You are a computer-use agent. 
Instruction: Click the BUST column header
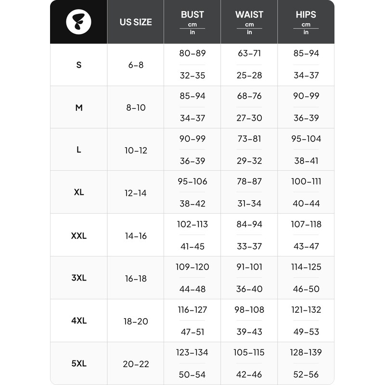[x=192, y=15]
